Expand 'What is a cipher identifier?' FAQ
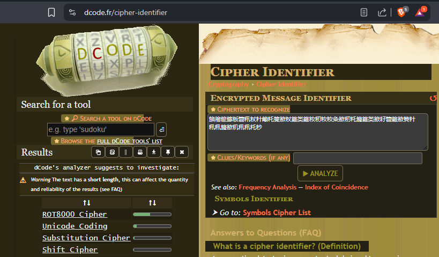The height and width of the screenshot is (257, 439). 287,246
